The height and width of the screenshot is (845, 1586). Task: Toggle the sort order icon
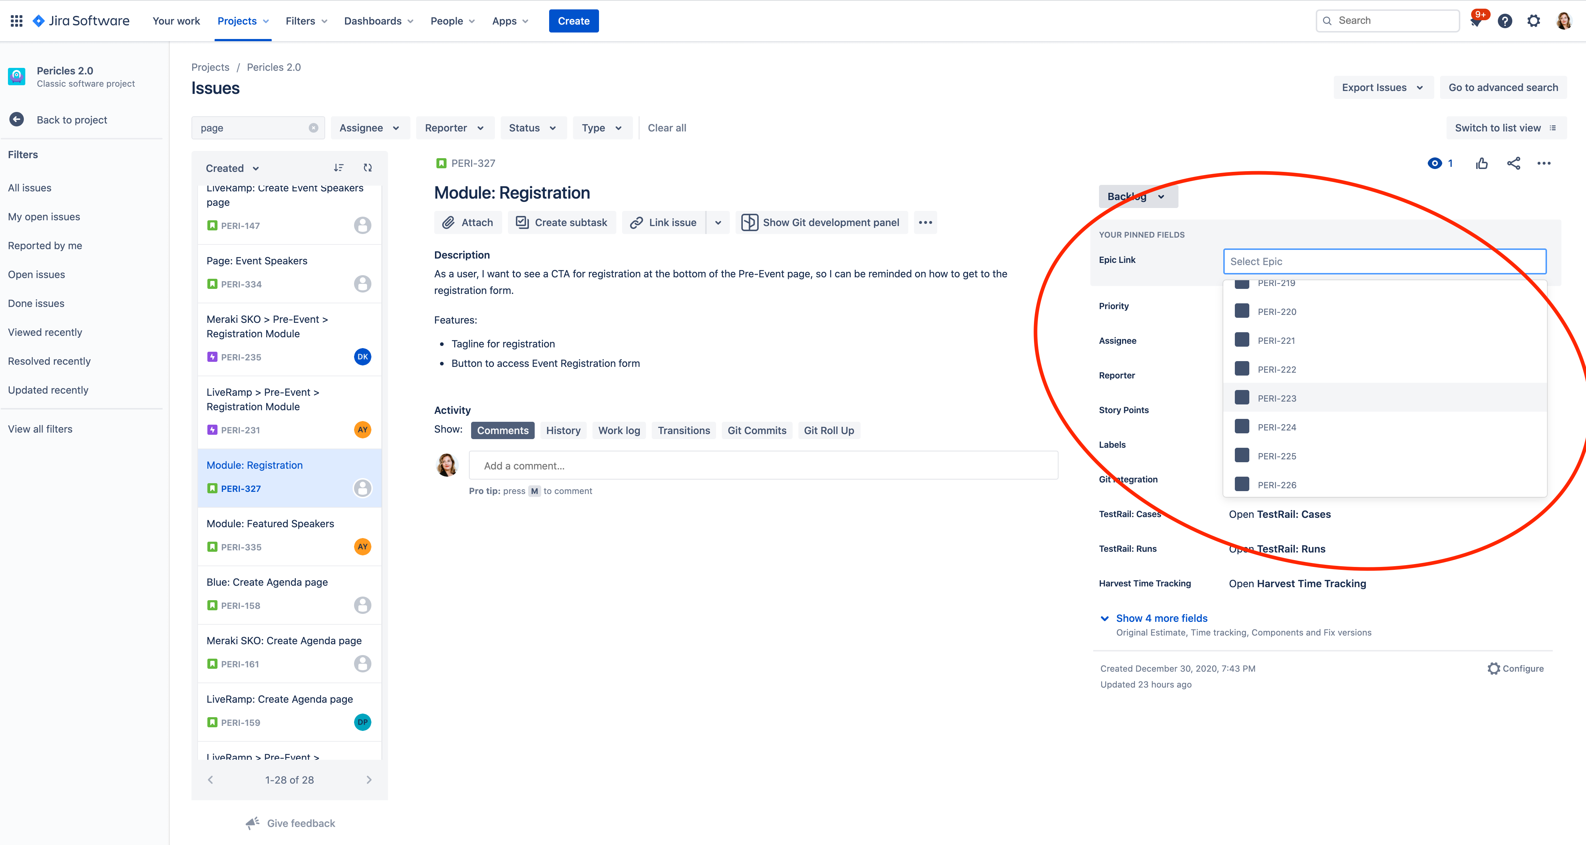coord(339,168)
